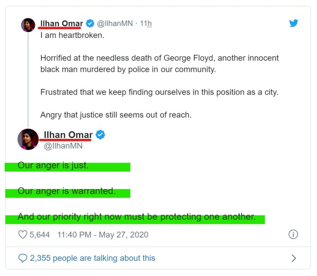The image size is (317, 276).
Task: Open the "11h" timestamp of the parent tweet
Action: click(146, 24)
